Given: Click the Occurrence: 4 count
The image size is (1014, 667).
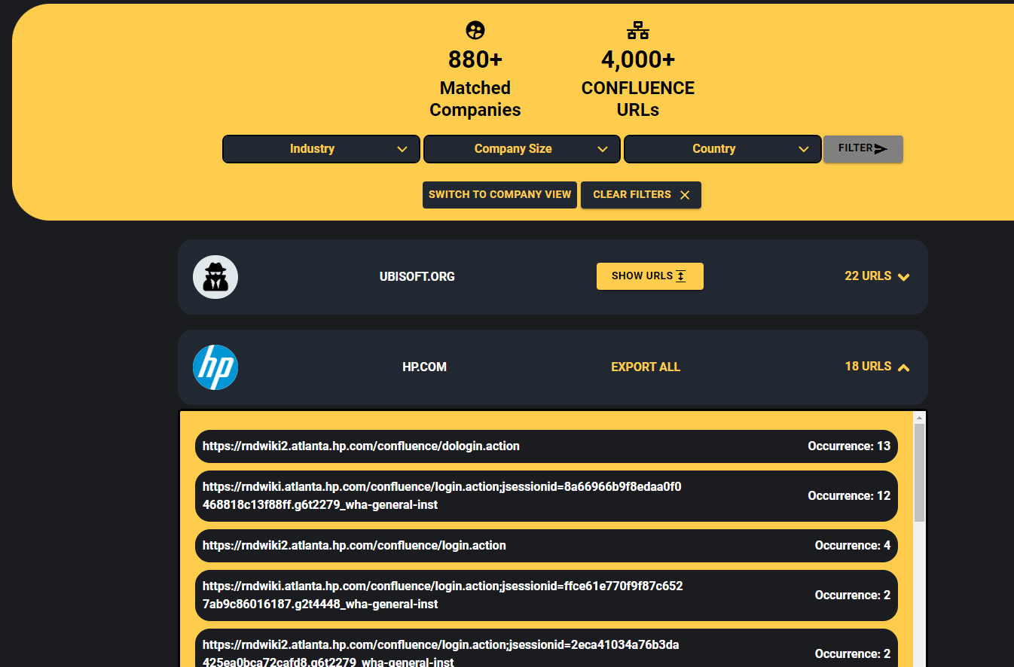Looking at the screenshot, I should tap(853, 546).
